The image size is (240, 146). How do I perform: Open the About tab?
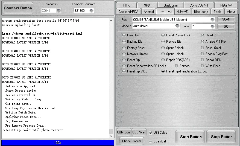[x=231, y=12]
